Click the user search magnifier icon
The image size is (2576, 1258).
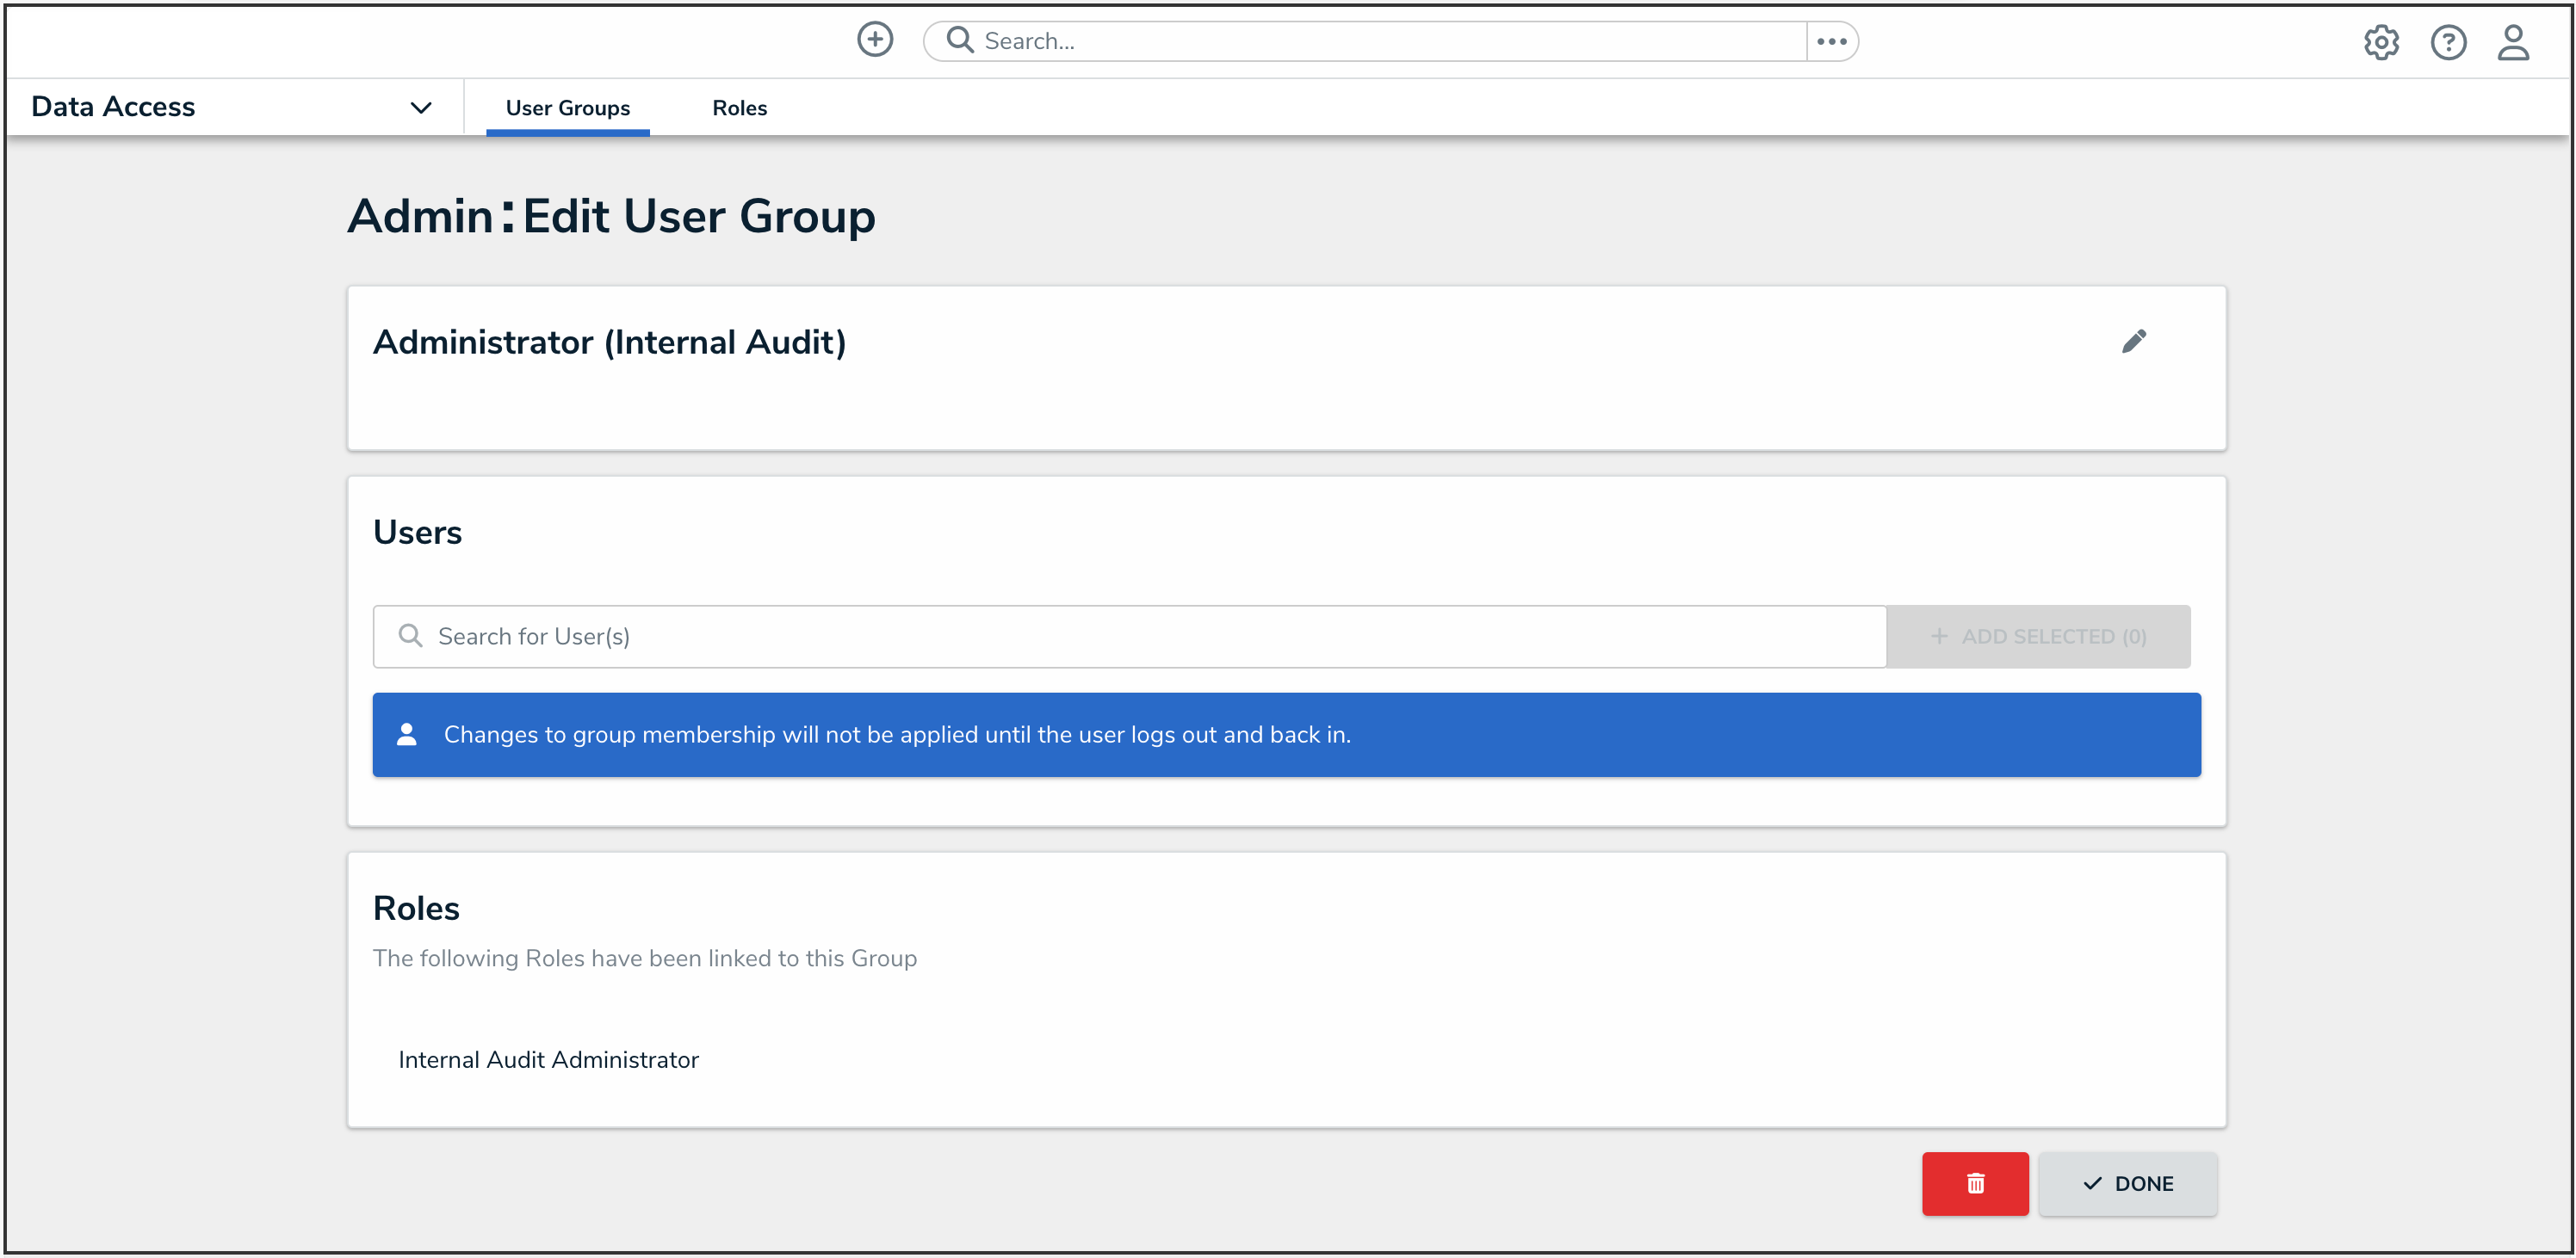(x=410, y=636)
